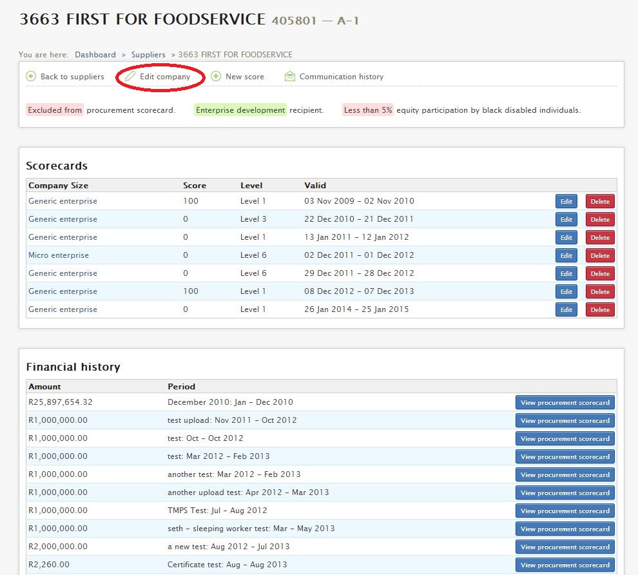Select the R2,260.00 amount
Screen dimensions: 638x575
point(48,565)
